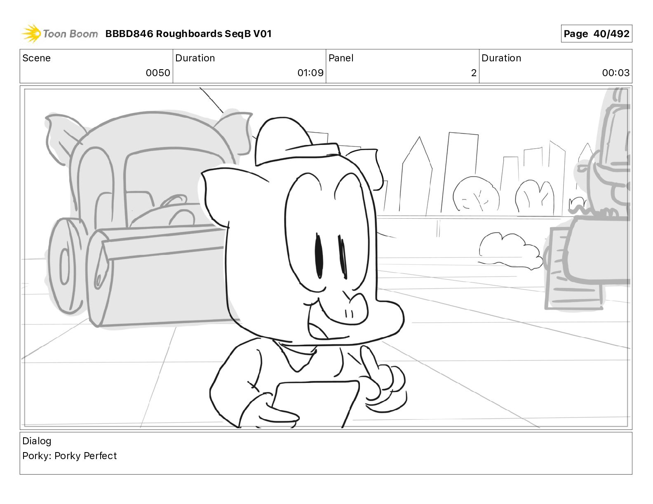Click the 'Scene' header label
Image resolution: width=653 pixels, height=504 pixels.
[37, 58]
